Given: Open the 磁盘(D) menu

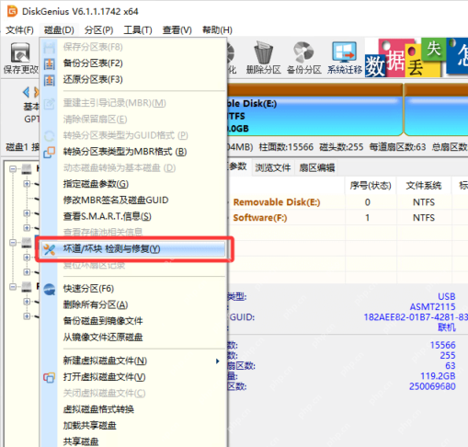Looking at the screenshot, I should point(59,30).
